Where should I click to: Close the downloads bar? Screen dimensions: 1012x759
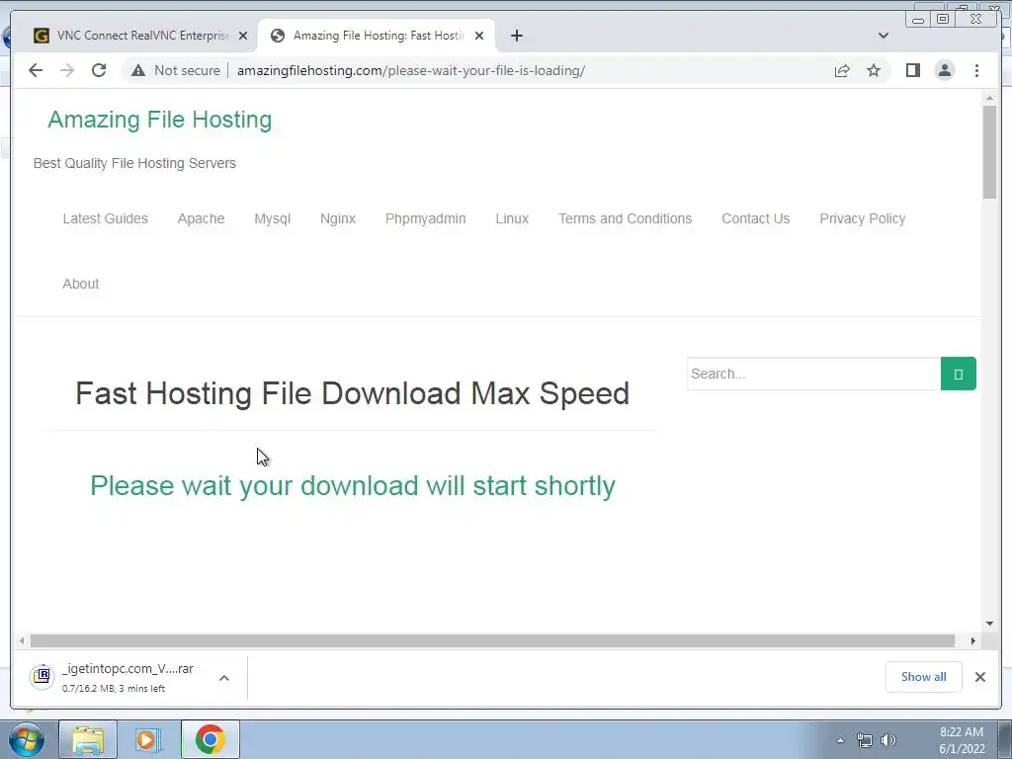tap(979, 676)
